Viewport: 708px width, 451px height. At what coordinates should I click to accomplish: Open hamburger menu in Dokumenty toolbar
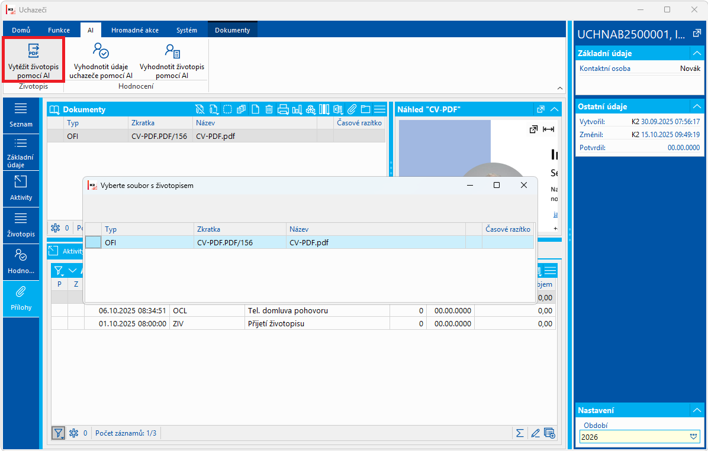(379, 109)
